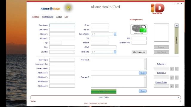
Task: Subtract Reward Points with minus button
Action: coord(177,86)
